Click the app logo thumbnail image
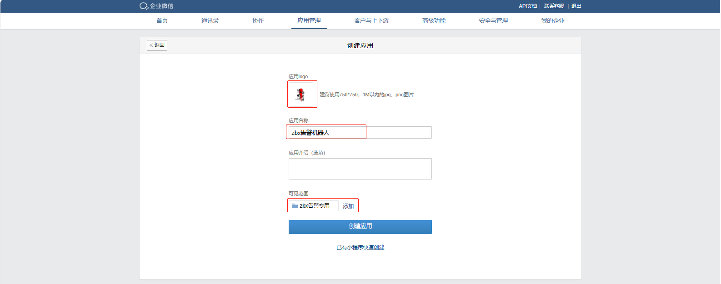Screen dimensions: 721x284 (301, 95)
